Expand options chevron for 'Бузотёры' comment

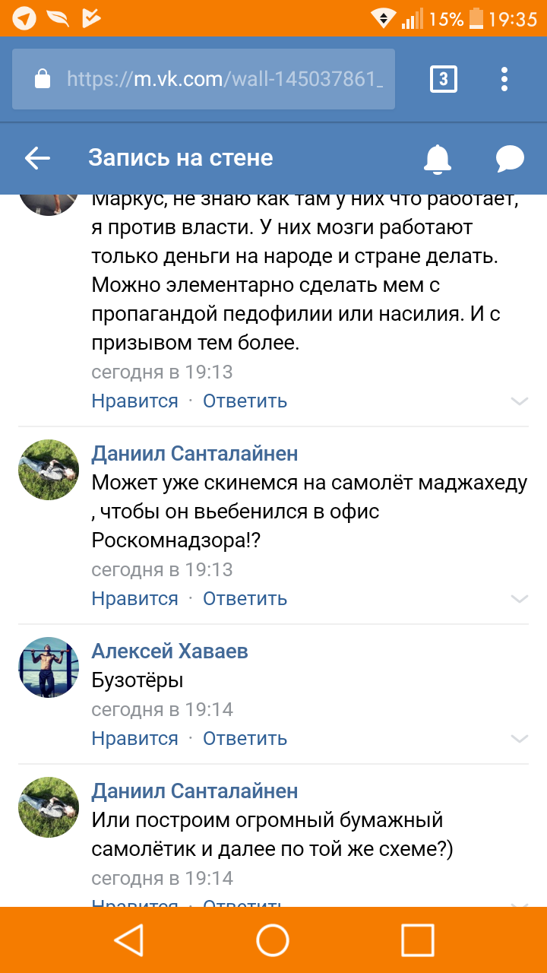(x=520, y=738)
